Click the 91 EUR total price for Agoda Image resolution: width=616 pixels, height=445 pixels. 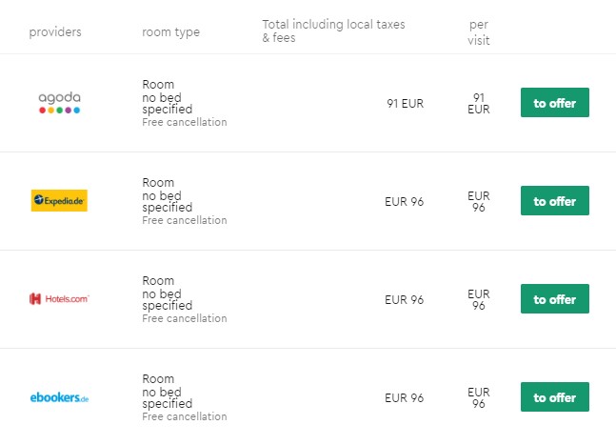[405, 103]
